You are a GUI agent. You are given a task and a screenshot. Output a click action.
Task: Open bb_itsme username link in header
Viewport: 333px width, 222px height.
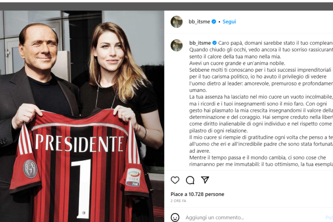[199, 22]
